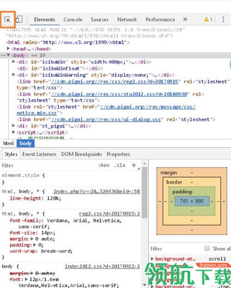
Task: Open the DOM Breakpoints subtab
Action: (81, 154)
